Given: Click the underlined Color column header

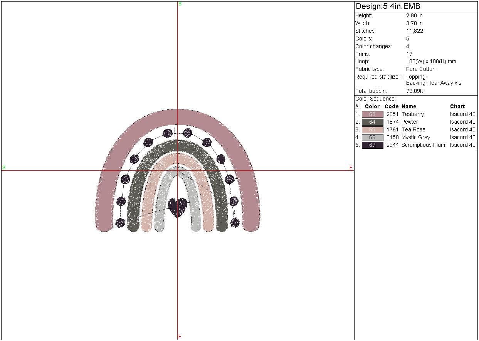Looking at the screenshot, I should pyautogui.click(x=372, y=107).
